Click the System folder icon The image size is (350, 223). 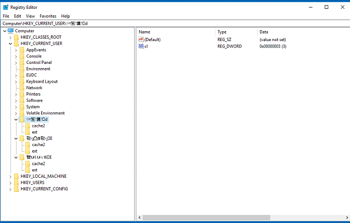tap(21, 107)
